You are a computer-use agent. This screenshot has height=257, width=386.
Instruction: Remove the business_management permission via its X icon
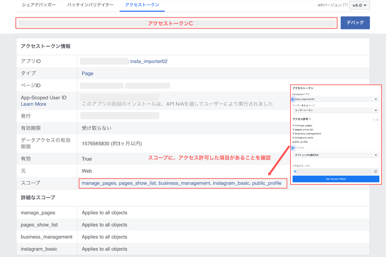click(293, 134)
